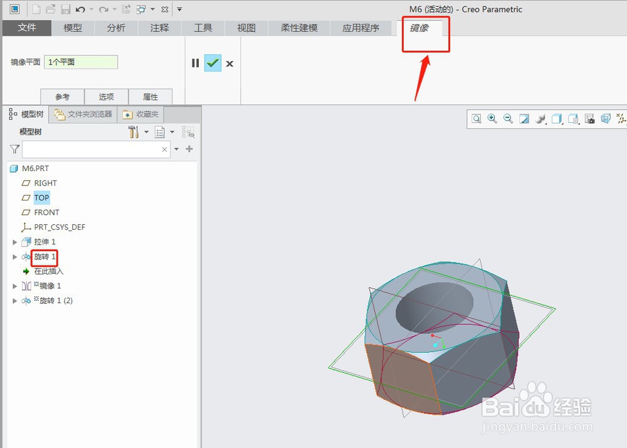Click the New file icon
Viewport: 627px width, 448px height.
(36, 9)
